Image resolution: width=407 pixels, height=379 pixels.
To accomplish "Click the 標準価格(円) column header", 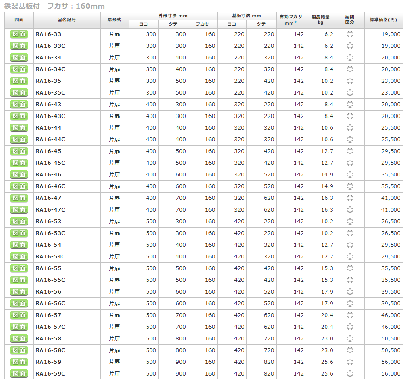I will point(383,20).
